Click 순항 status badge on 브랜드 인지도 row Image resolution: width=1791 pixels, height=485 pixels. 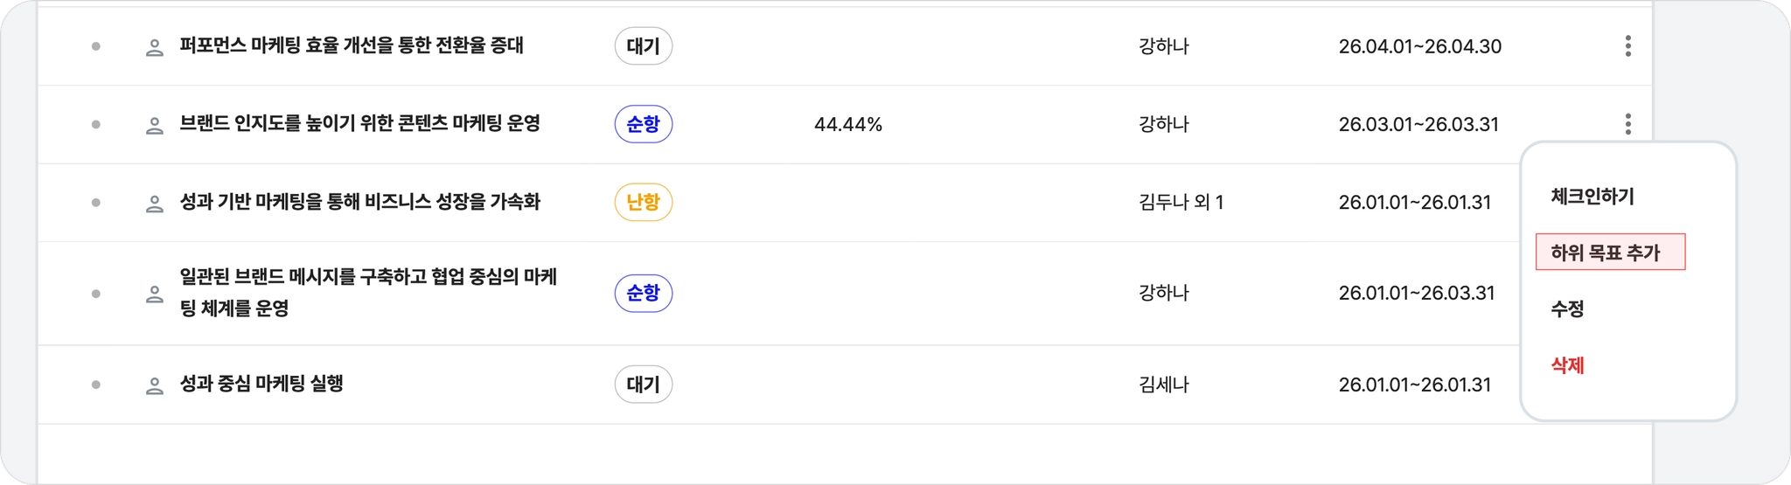(x=644, y=124)
